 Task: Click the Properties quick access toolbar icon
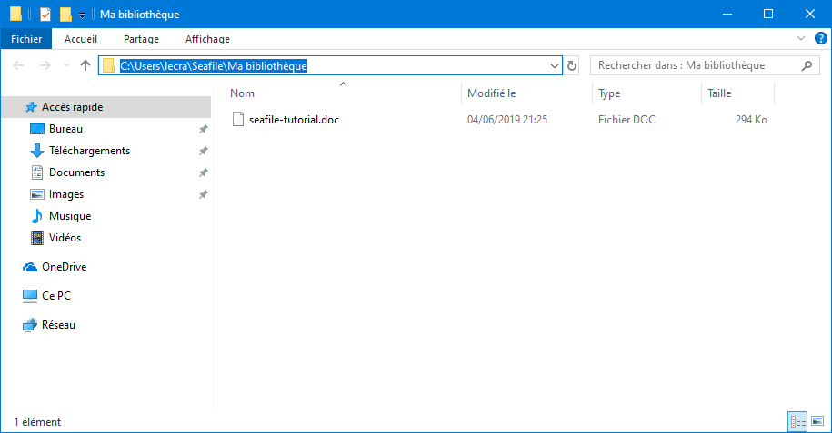tap(45, 15)
